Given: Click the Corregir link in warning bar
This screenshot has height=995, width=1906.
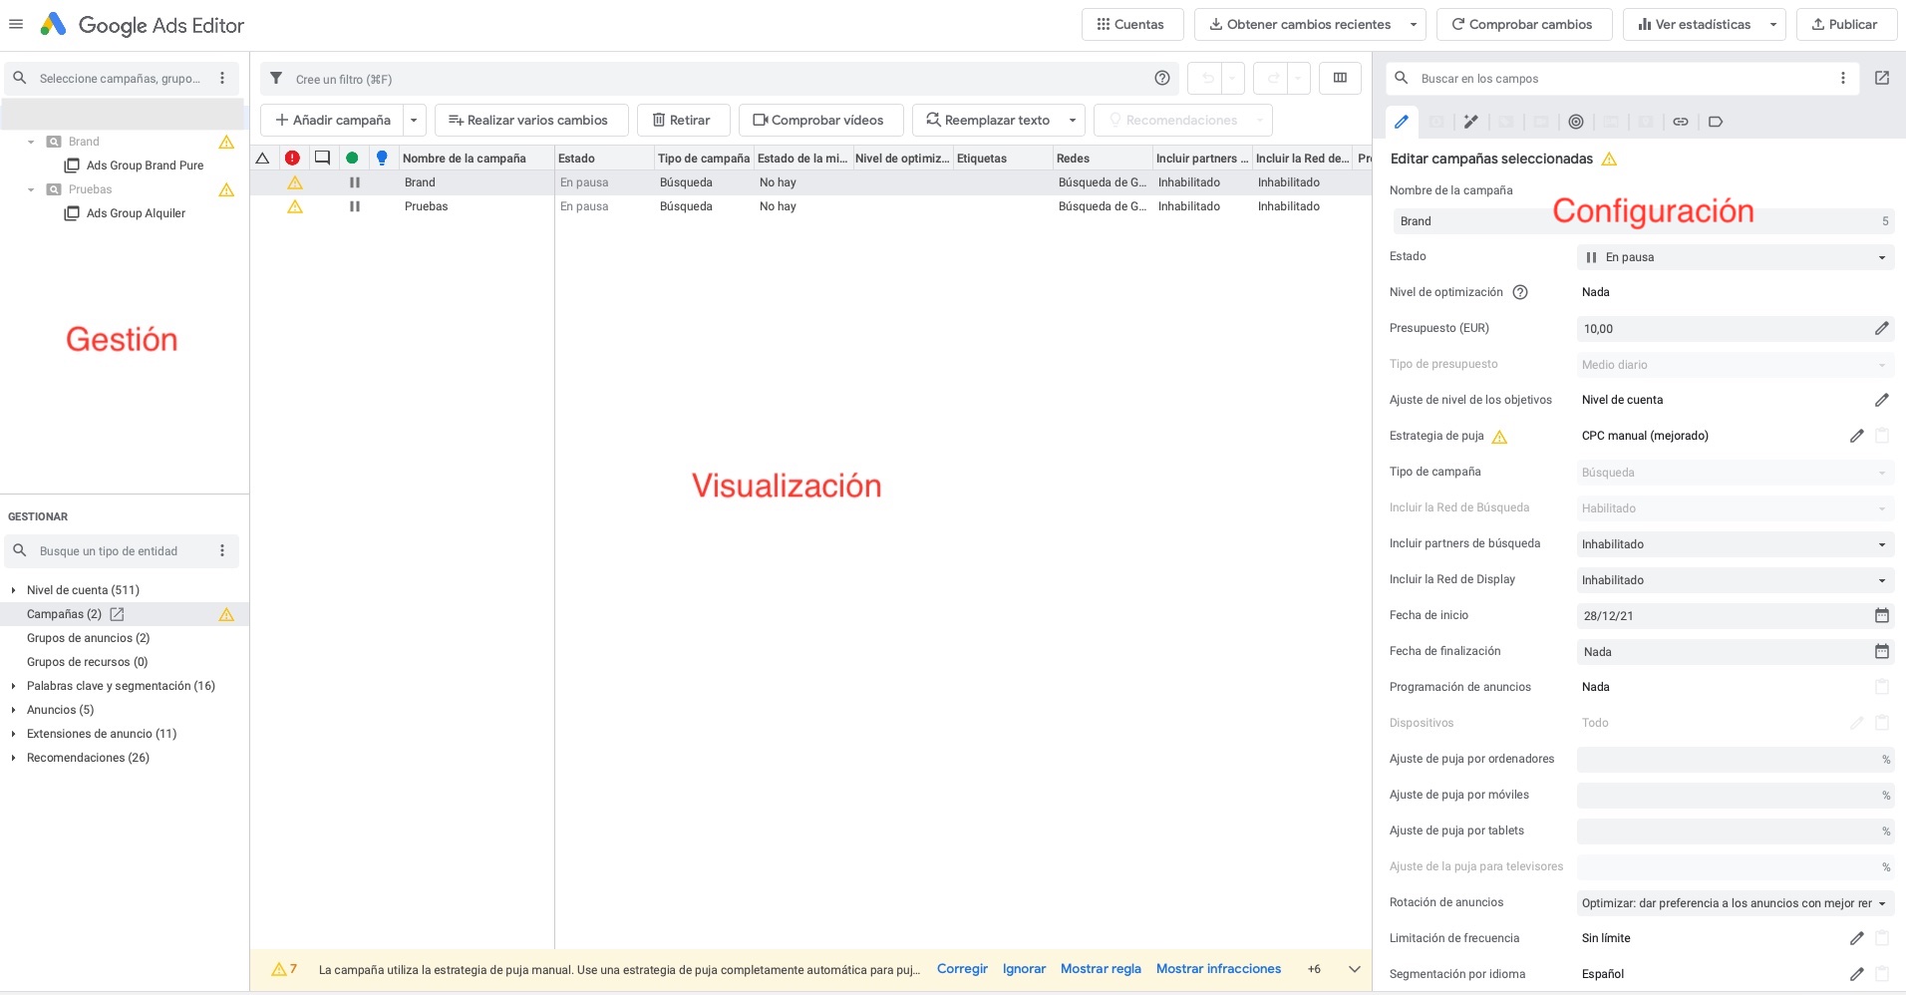Looking at the screenshot, I should (x=962, y=969).
